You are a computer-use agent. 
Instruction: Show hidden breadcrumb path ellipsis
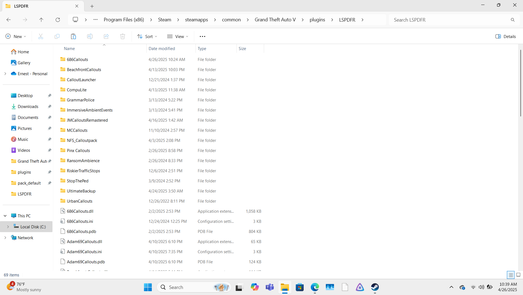coord(95,20)
